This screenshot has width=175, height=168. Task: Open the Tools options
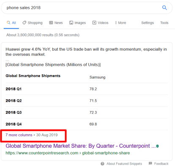[164, 23]
